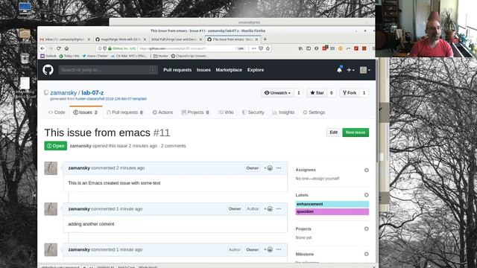Click the green Open status badge
Viewport: 477px width, 268px height.
coord(56,146)
